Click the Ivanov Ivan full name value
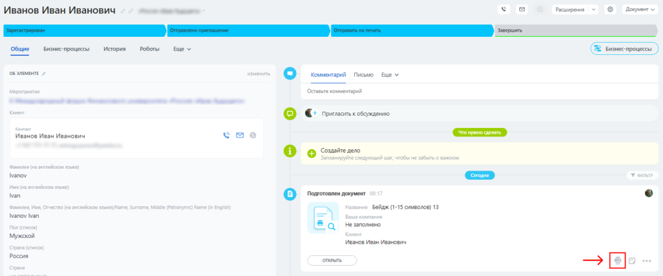663x276 pixels. click(24, 216)
